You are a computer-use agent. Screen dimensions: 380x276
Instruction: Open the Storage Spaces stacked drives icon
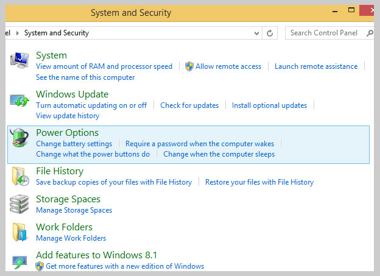[19, 204]
